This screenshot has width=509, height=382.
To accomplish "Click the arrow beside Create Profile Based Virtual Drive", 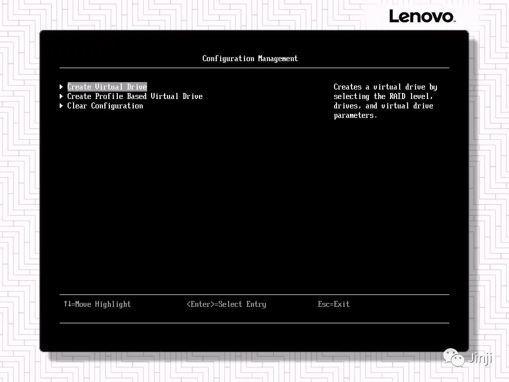I will [61, 96].
